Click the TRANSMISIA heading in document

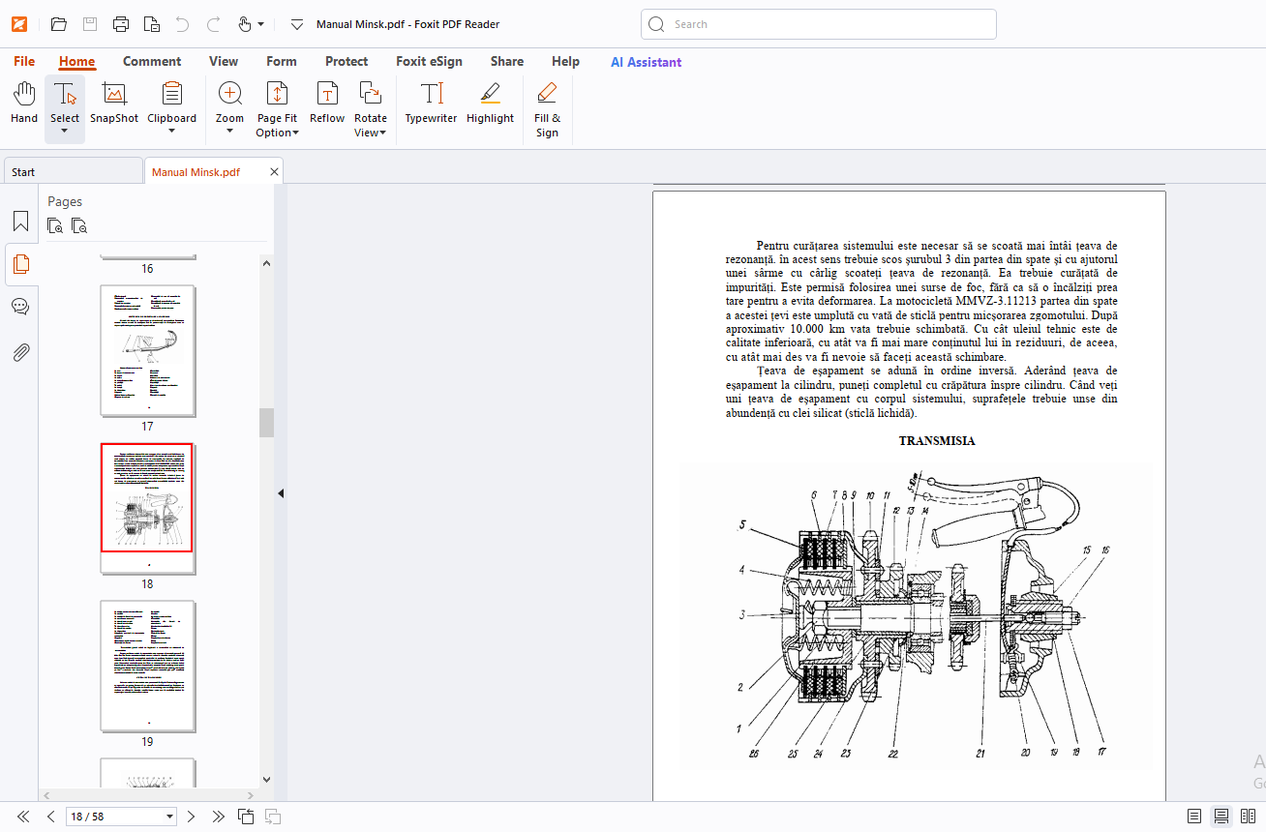coord(937,441)
